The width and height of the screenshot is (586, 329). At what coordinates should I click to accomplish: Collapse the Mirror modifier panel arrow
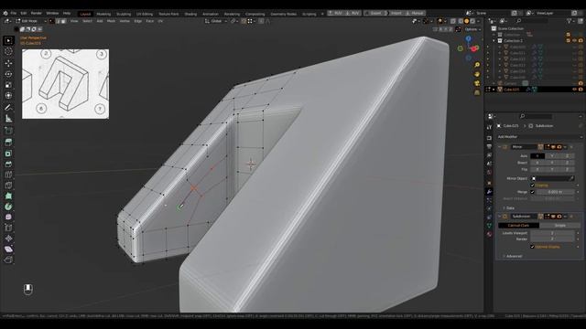[500, 147]
